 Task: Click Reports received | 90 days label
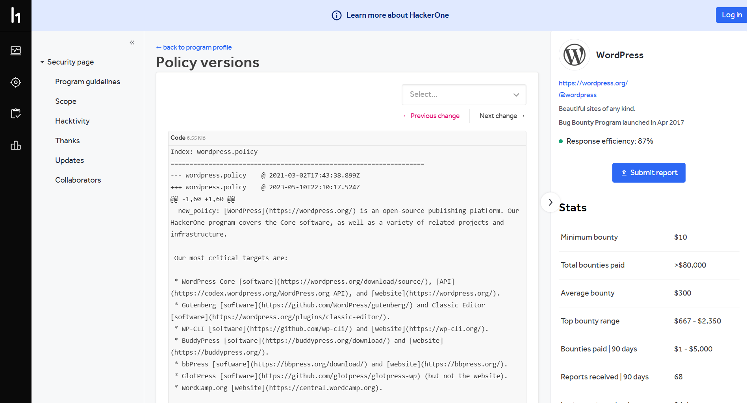(x=605, y=377)
